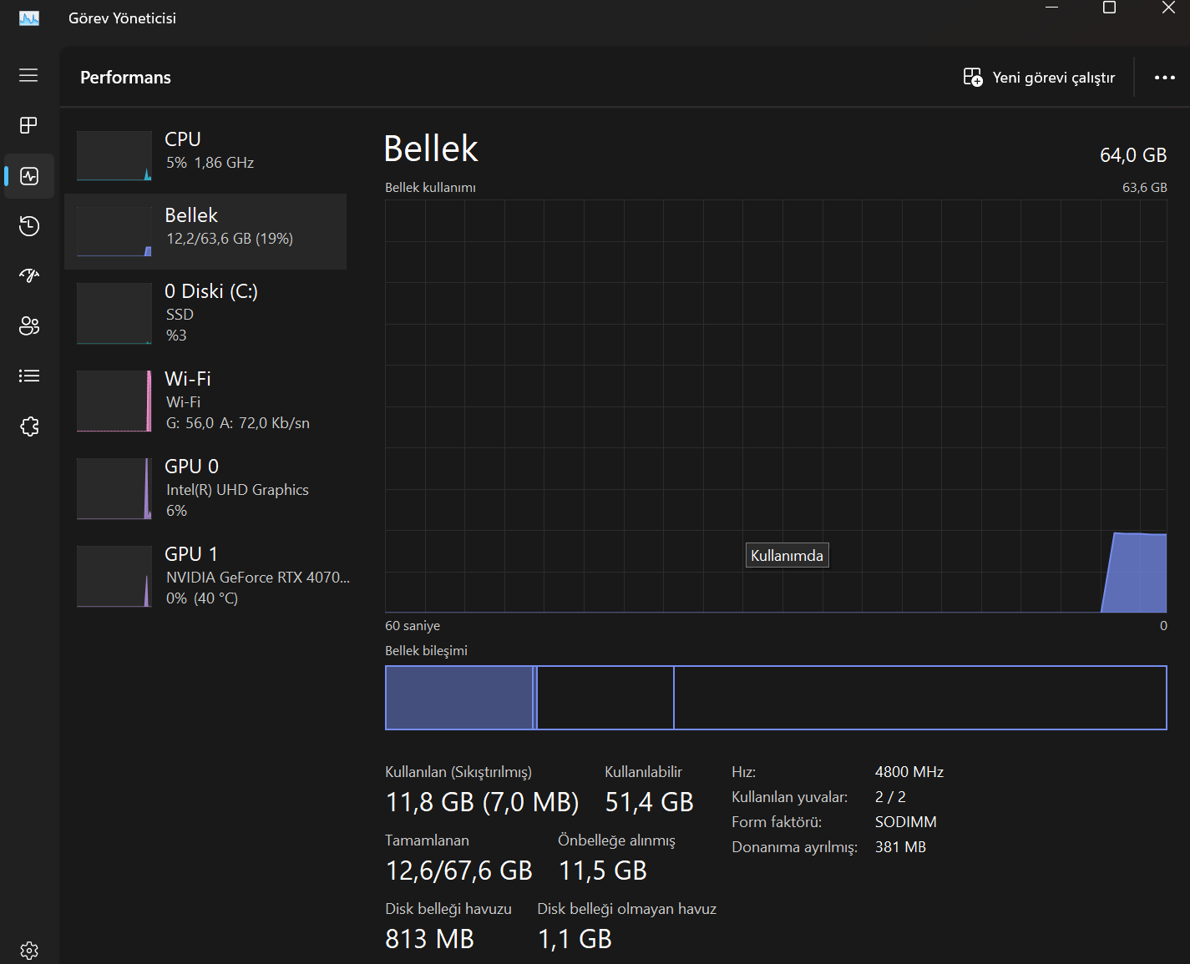Select the Bellek memory entry
This screenshot has width=1190, height=964.
(x=205, y=231)
